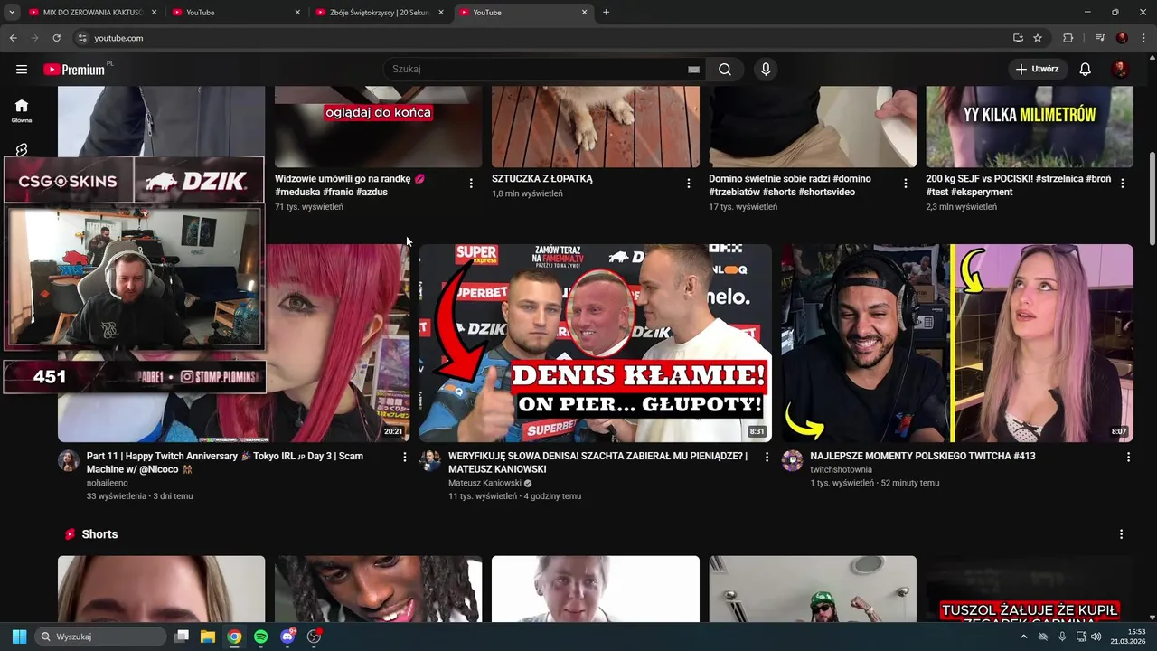This screenshot has width=1157, height=651.
Task: Open Discord from taskbar
Action: click(x=287, y=637)
